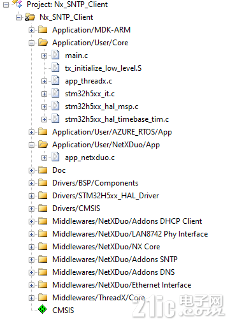Select stm32h5xx_hal_timebase_tim.c file

tap(117, 119)
